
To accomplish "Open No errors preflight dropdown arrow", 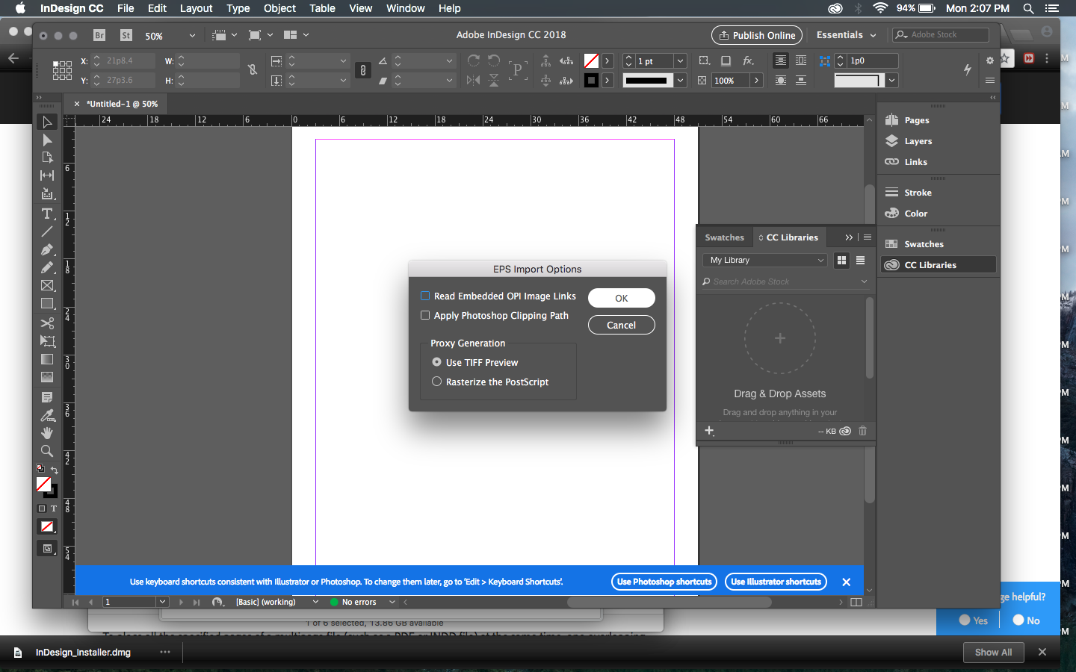I will click(392, 602).
